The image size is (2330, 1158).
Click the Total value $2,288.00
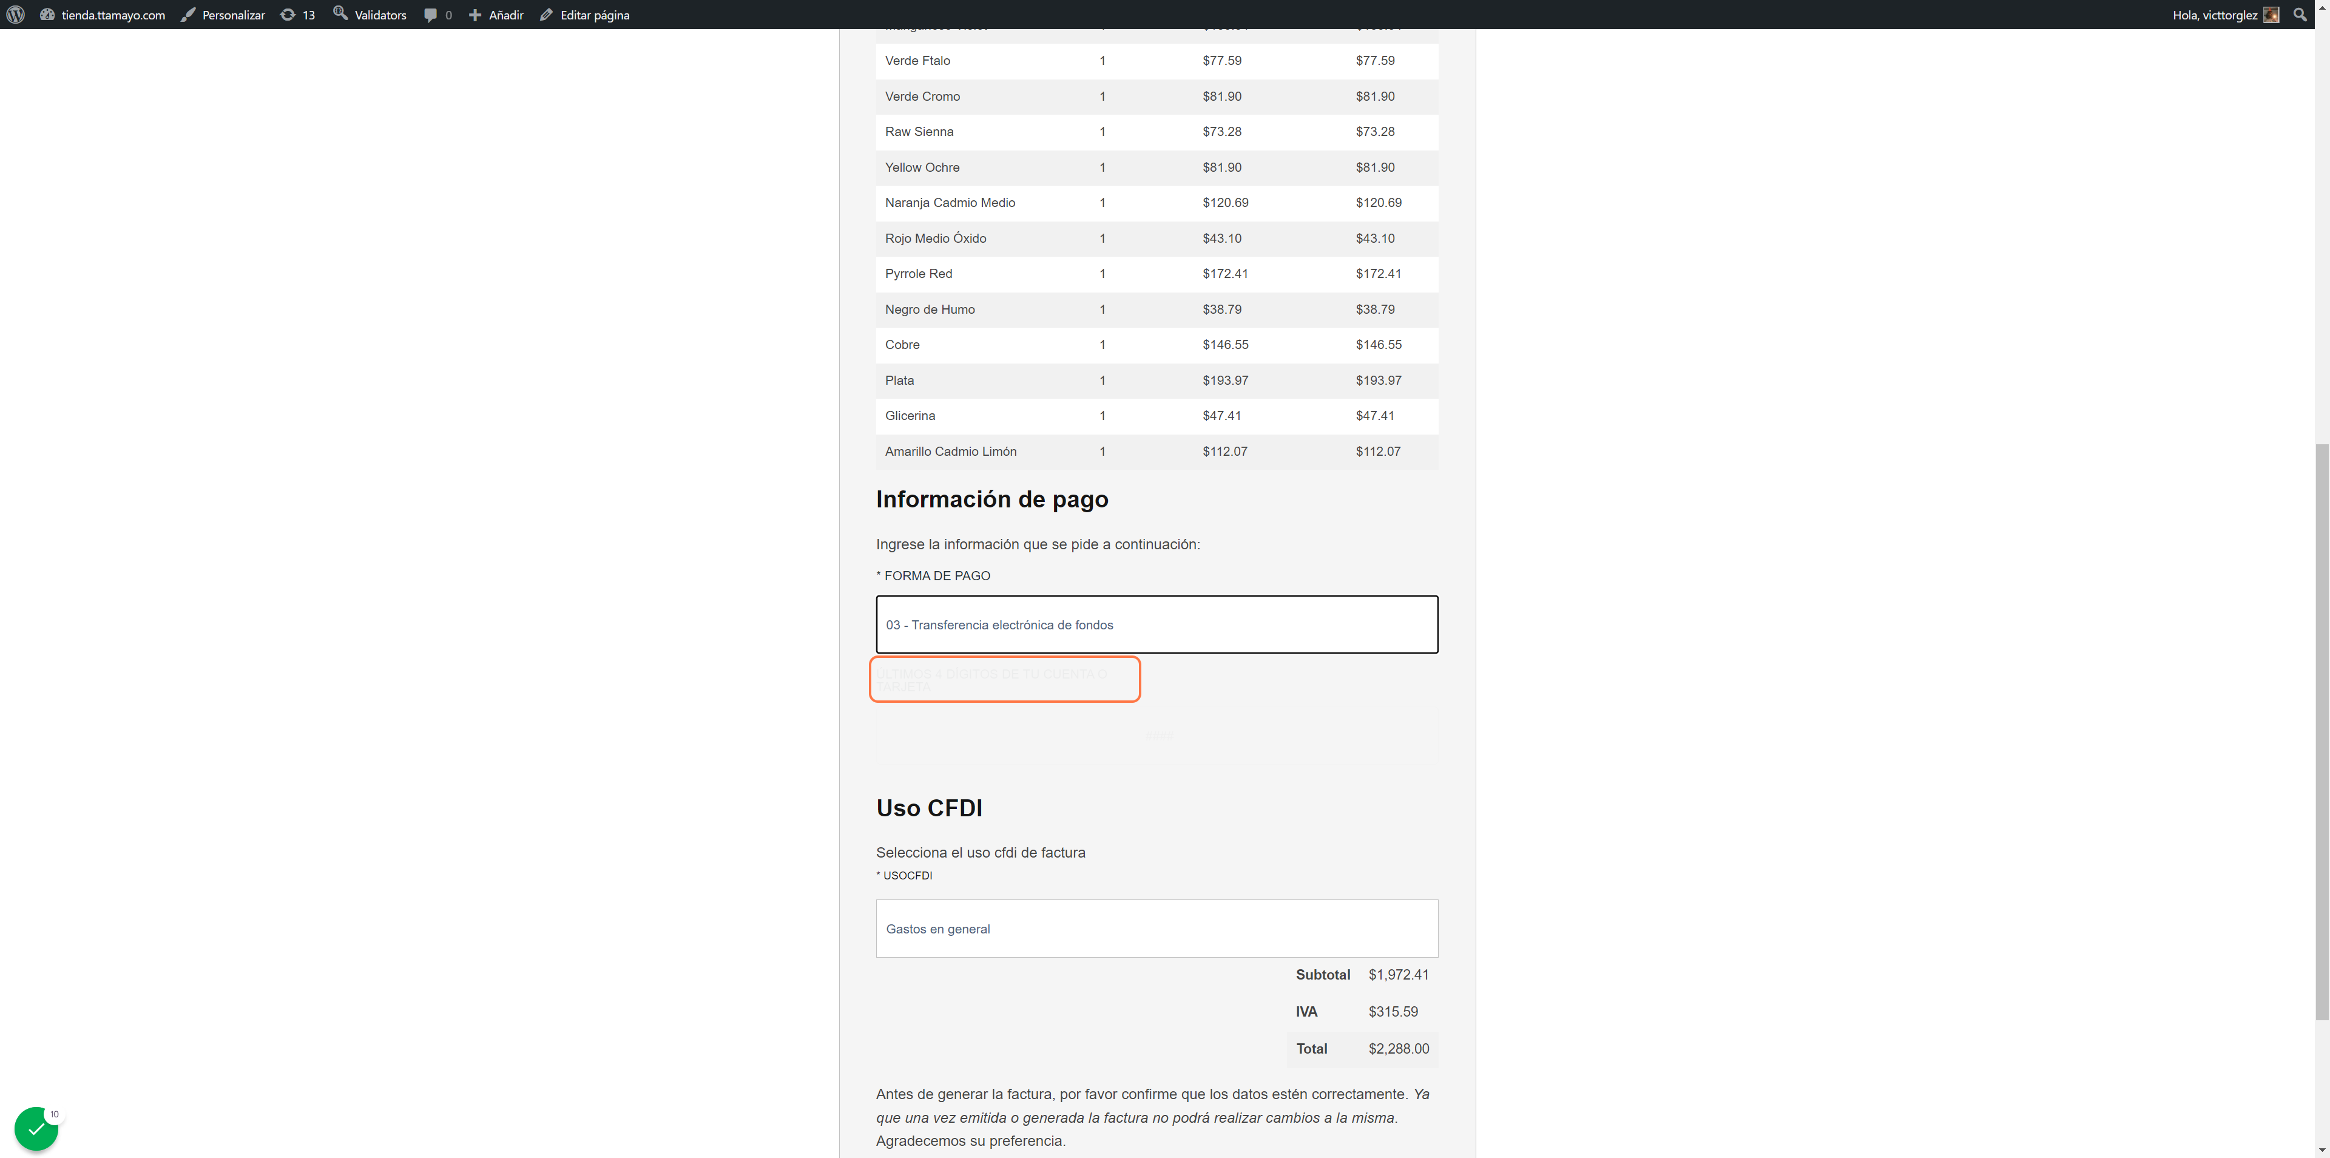(x=1399, y=1049)
